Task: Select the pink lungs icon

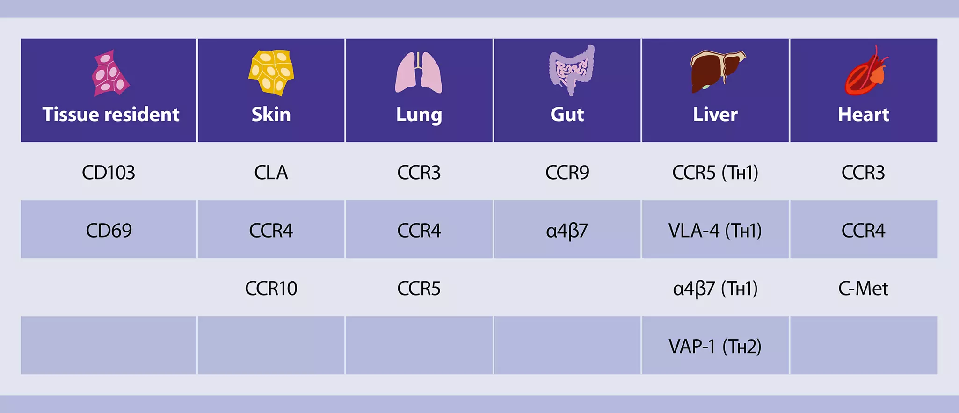Action: pos(418,72)
